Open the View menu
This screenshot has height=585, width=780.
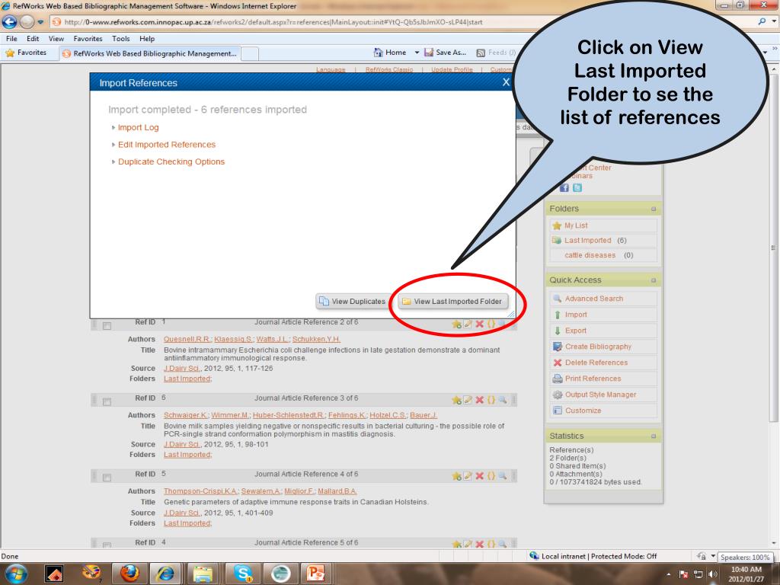coord(56,38)
